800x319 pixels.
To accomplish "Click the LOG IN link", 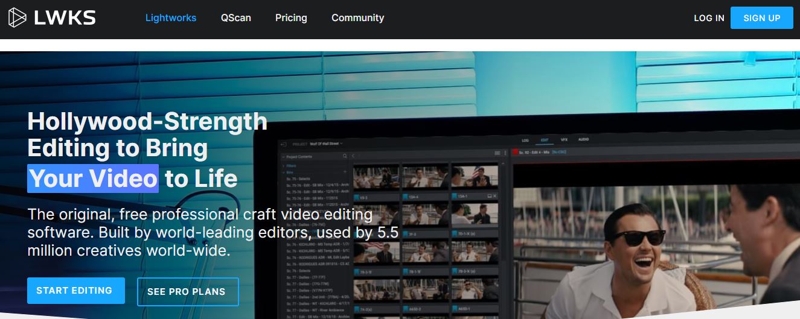I will coord(709,18).
